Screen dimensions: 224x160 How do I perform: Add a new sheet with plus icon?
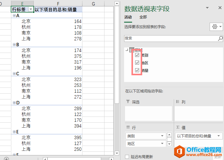click(6, 158)
